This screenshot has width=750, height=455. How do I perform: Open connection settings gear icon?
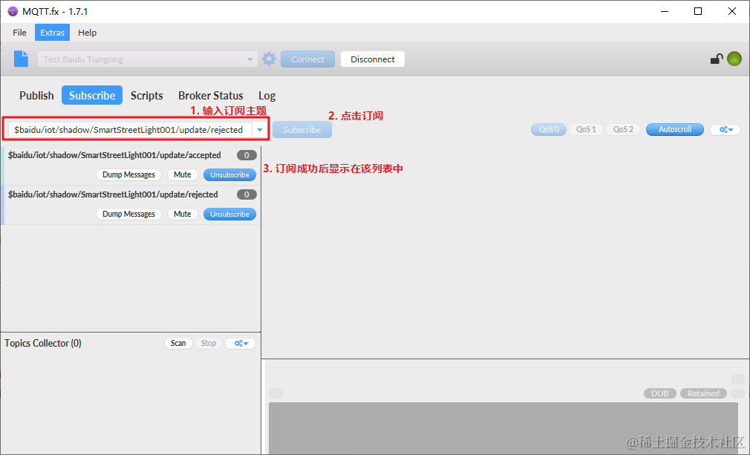pos(270,59)
